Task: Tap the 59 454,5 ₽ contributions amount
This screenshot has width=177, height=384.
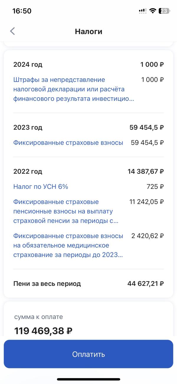Action: (x=147, y=143)
